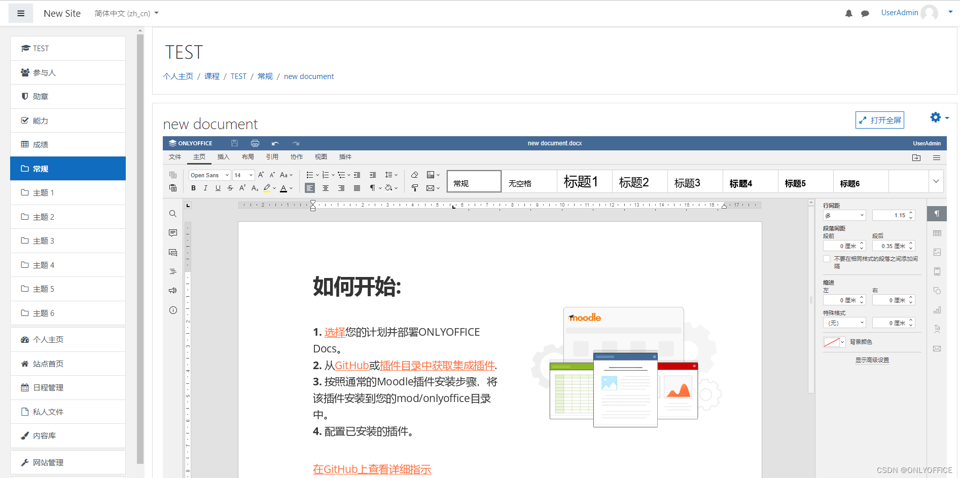Screen dimensions: 960x478
Task: Open the About info icon
Action: pyautogui.click(x=173, y=310)
